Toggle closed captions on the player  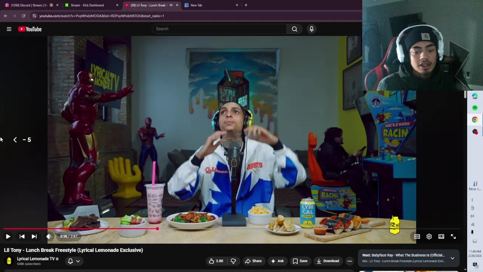(x=417, y=236)
